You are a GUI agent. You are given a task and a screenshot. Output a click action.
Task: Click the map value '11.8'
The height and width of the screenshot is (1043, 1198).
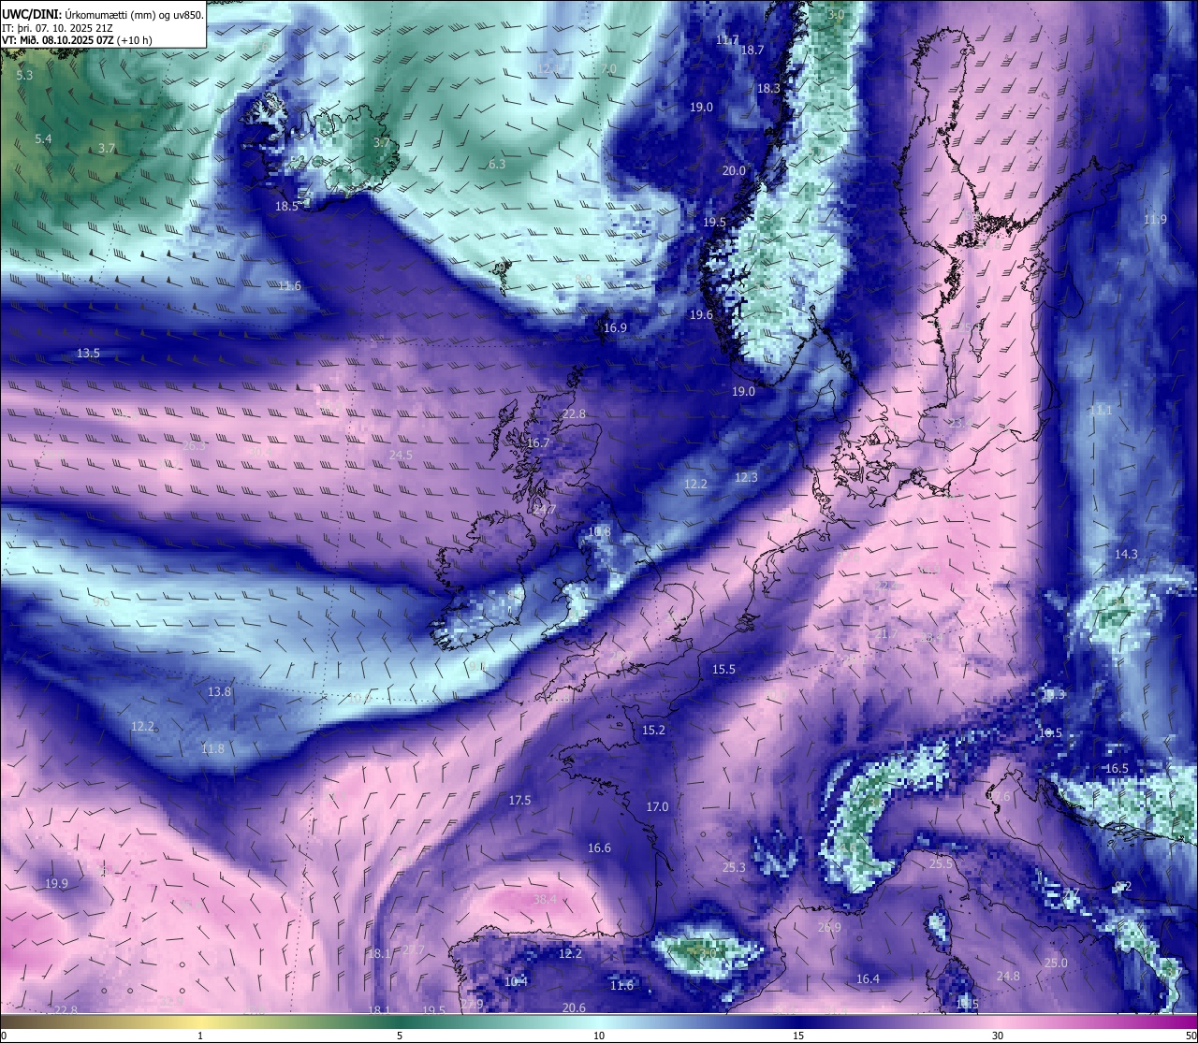[212, 749]
